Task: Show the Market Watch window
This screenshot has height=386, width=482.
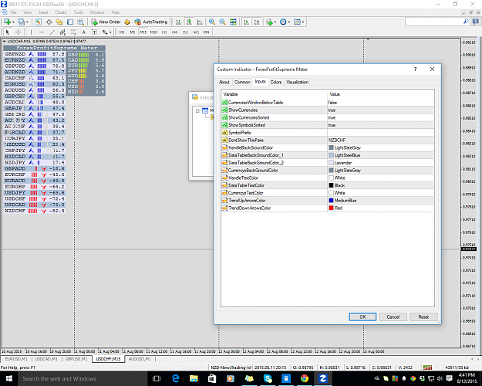Action: (x=38, y=22)
